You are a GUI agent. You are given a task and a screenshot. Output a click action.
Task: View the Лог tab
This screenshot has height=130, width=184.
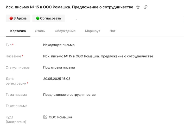(112, 31)
